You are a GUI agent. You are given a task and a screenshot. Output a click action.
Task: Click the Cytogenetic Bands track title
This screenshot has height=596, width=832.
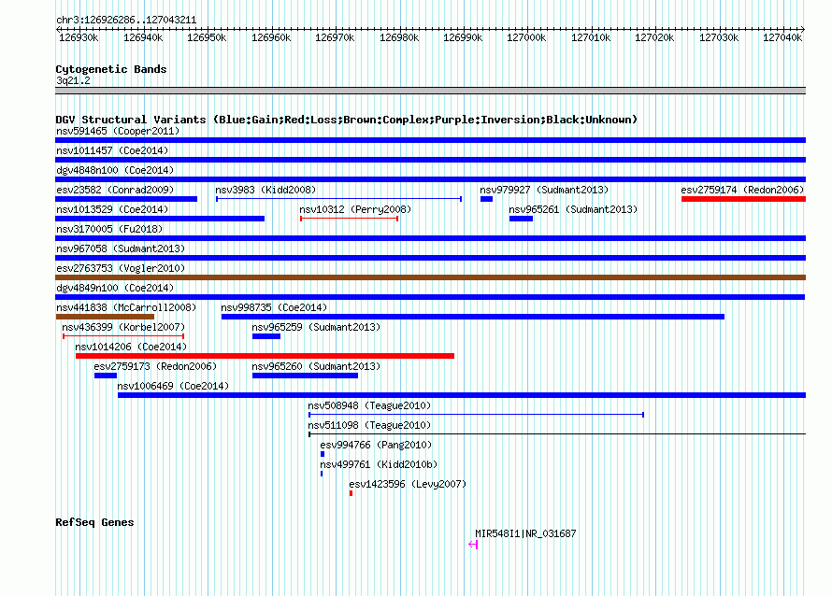pos(111,69)
